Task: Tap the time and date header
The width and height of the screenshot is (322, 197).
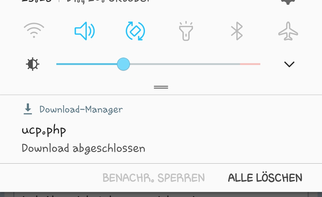Action: coord(86,2)
